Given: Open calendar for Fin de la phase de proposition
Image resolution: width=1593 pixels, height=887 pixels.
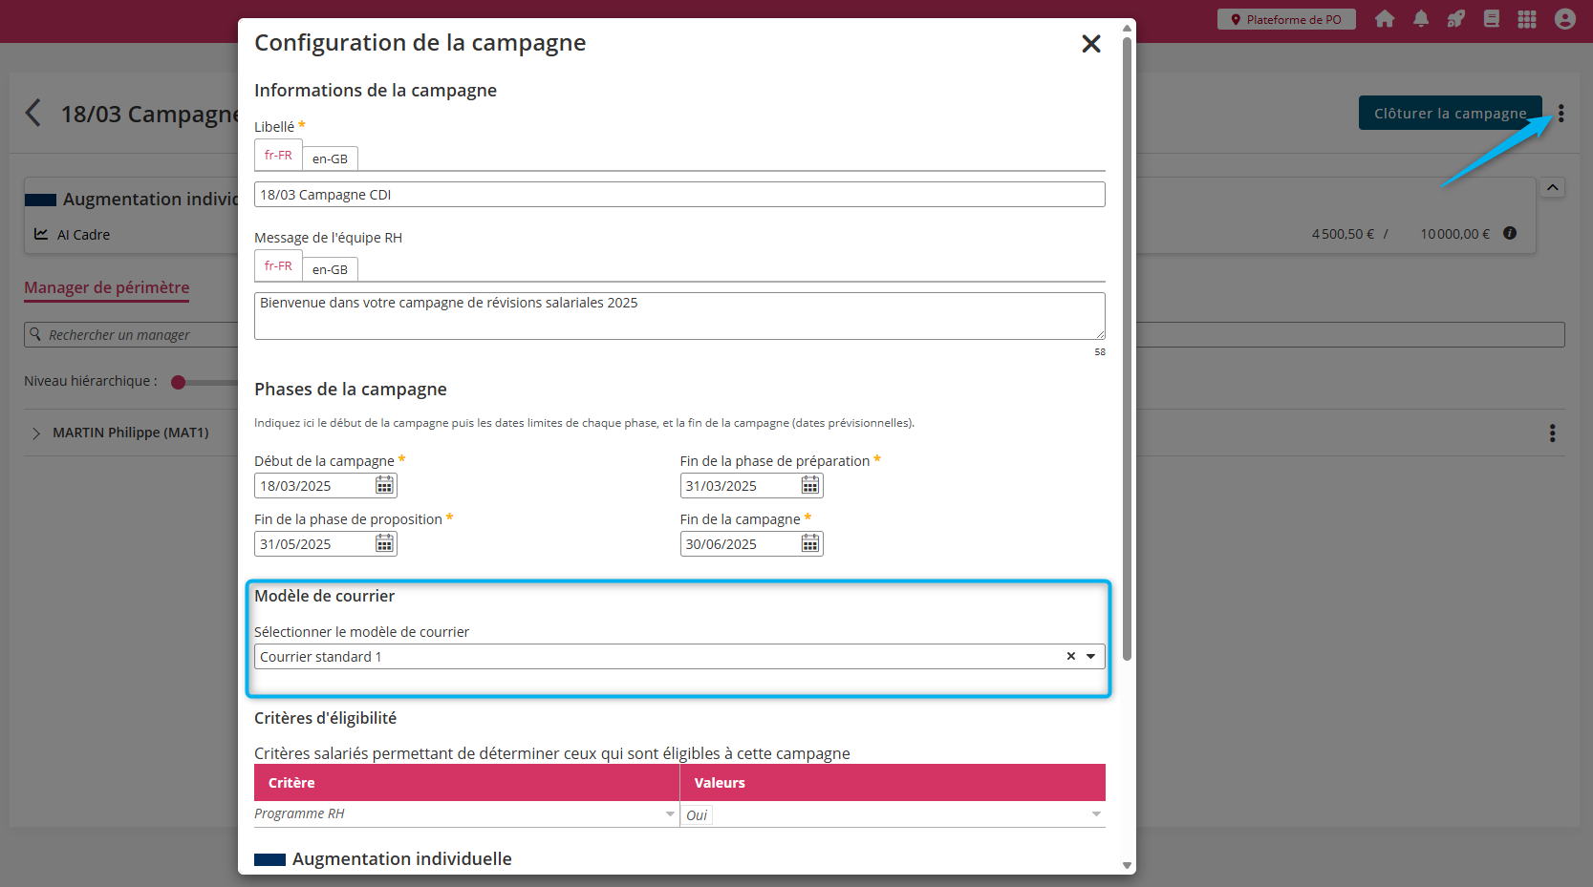Looking at the screenshot, I should (384, 544).
